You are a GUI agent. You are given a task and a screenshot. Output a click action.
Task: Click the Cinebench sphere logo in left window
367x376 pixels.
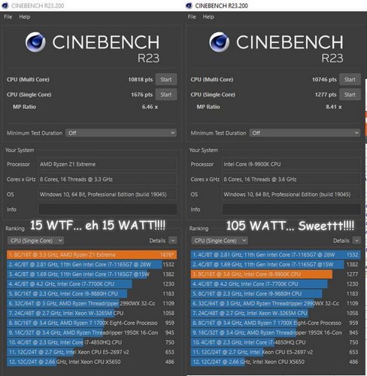pyautogui.click(x=35, y=42)
